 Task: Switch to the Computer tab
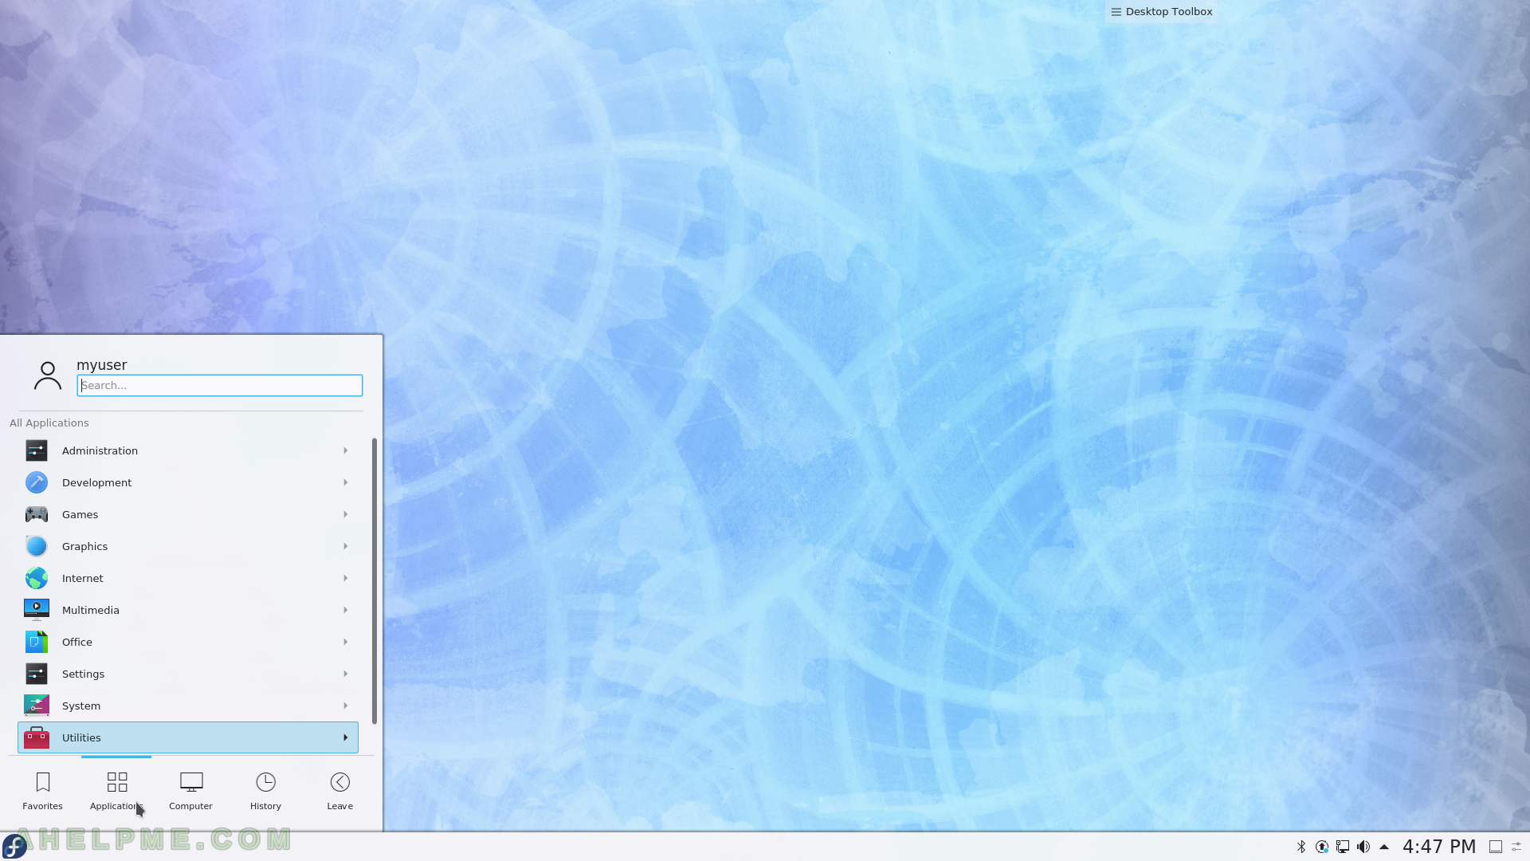[x=190, y=791]
